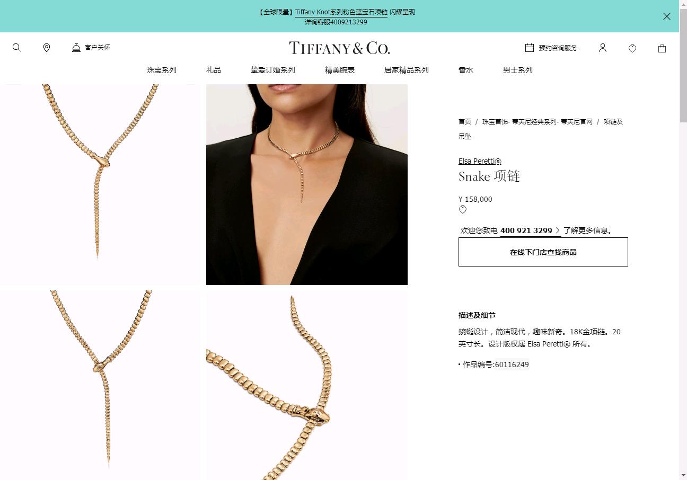Open the 挚爱订婚系列 menu
This screenshot has height=480, width=687.
[273, 70]
